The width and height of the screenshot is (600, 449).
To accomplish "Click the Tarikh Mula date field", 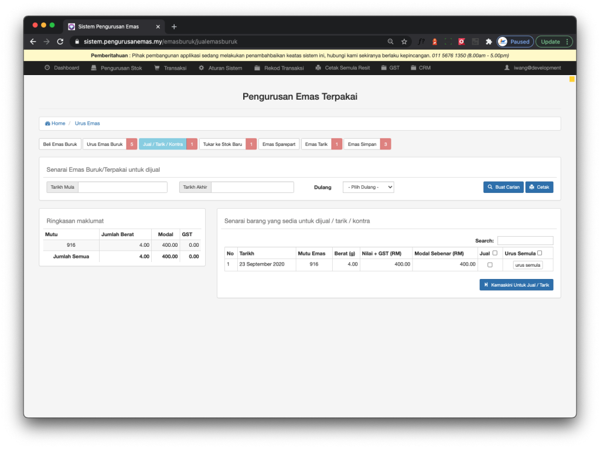I will 122,187.
